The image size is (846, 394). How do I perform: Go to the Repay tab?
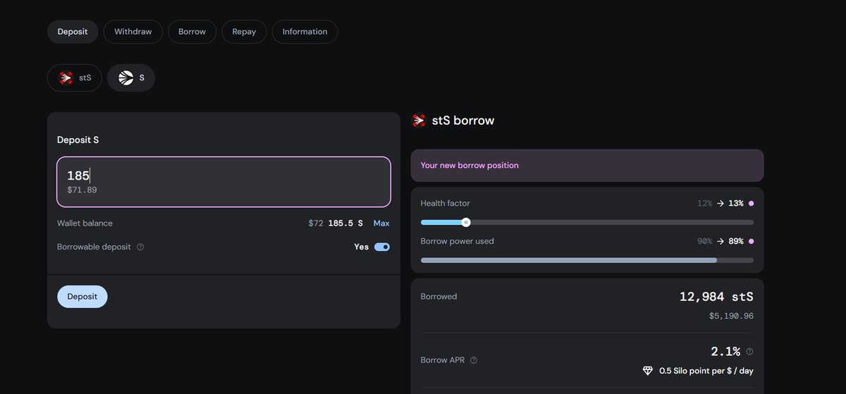(244, 32)
